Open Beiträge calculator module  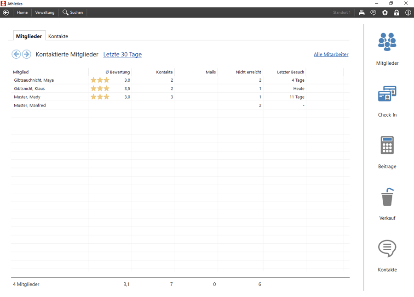pyautogui.click(x=387, y=152)
